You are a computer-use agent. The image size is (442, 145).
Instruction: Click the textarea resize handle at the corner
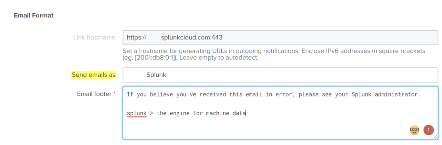click(435, 137)
